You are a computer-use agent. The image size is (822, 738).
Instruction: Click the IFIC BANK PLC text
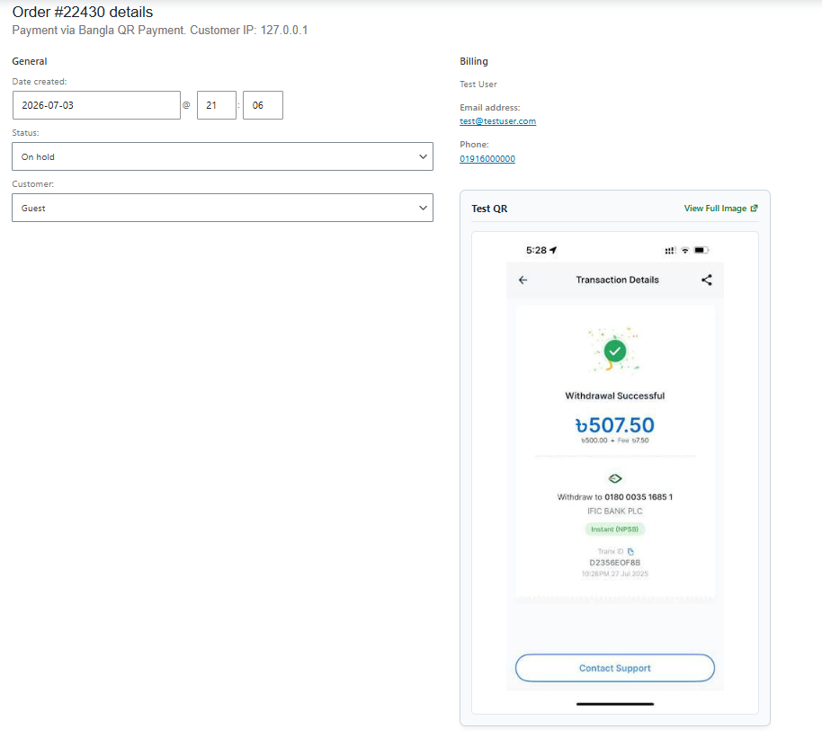[615, 511]
